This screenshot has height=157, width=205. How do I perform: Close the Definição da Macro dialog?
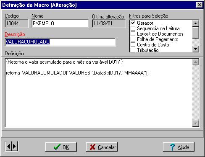200,5
